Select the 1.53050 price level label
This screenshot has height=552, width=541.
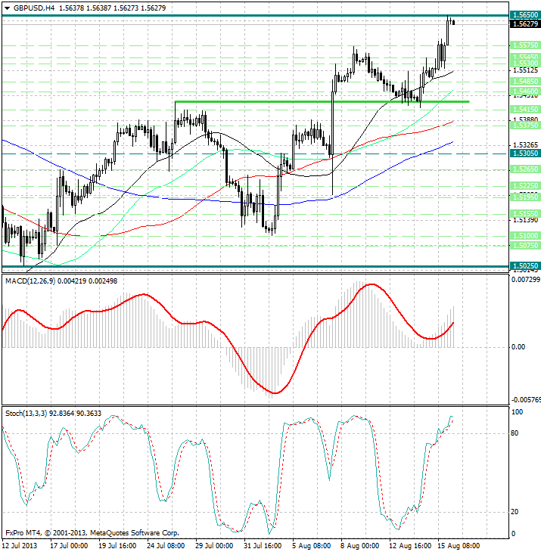pos(524,154)
